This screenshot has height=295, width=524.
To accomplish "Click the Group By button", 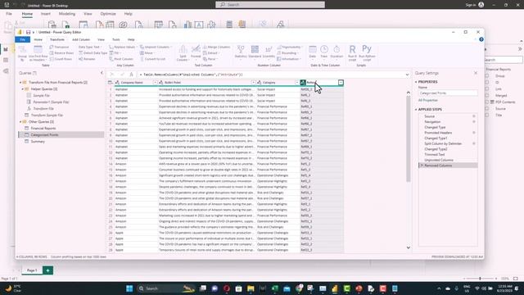I will [x=22, y=53].
